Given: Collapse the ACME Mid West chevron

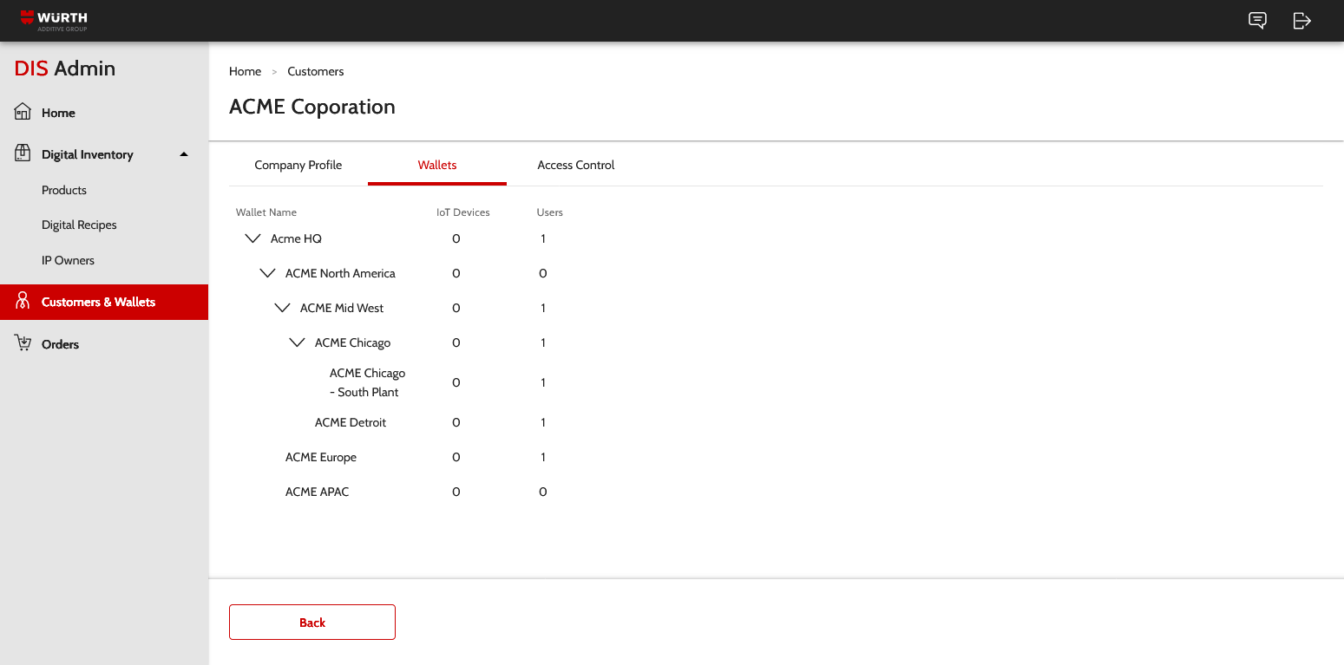Looking at the screenshot, I should pos(282,308).
